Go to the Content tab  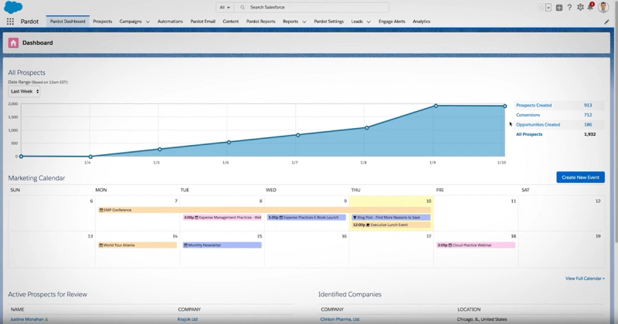pos(230,22)
